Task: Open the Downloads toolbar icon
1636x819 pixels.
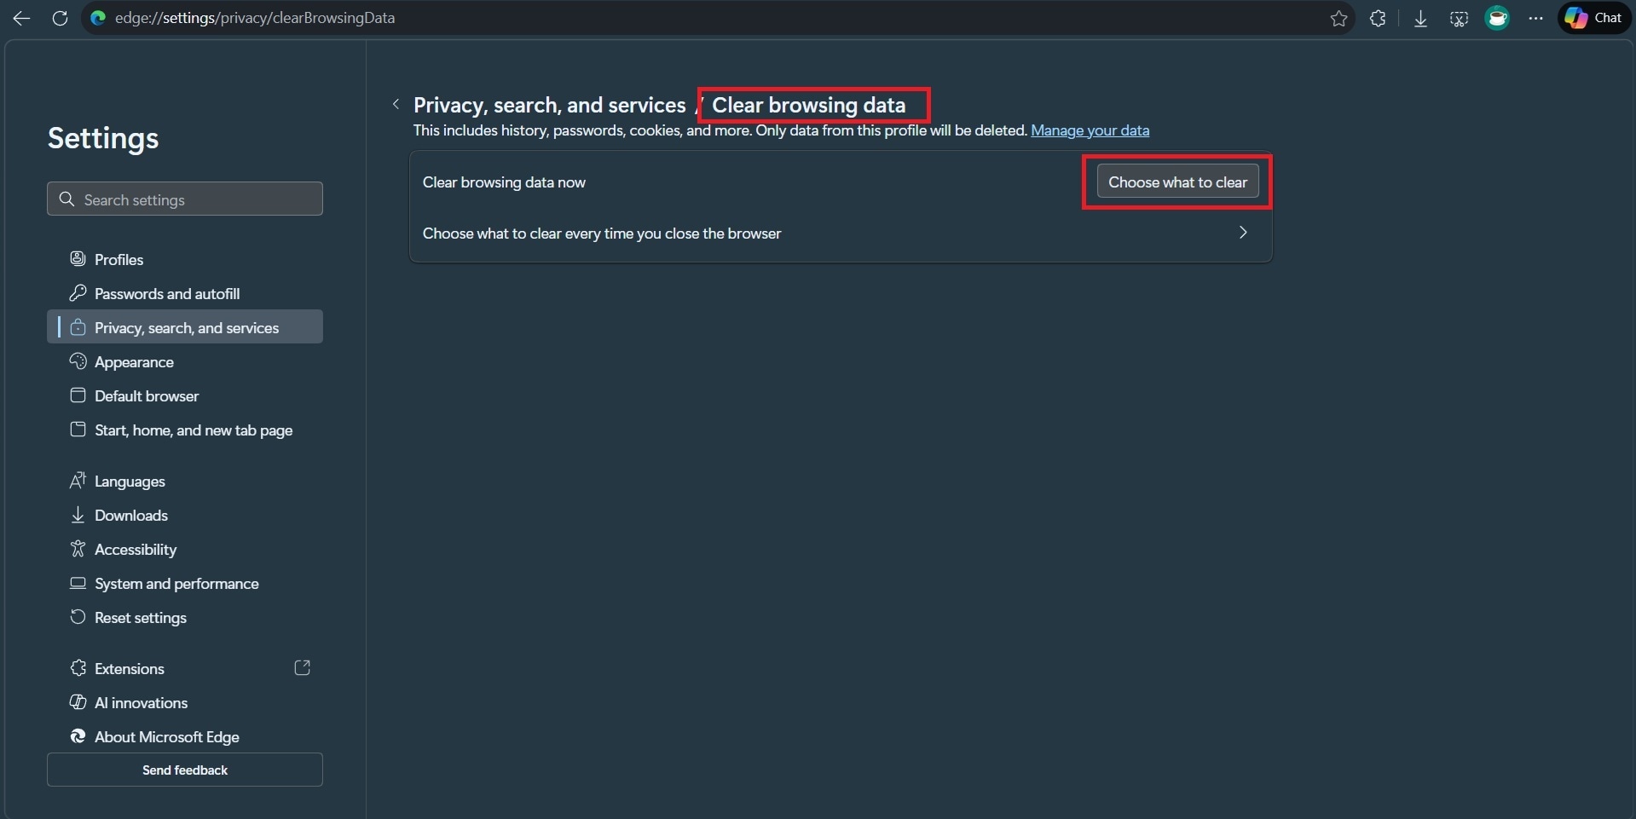Action: tap(1420, 18)
